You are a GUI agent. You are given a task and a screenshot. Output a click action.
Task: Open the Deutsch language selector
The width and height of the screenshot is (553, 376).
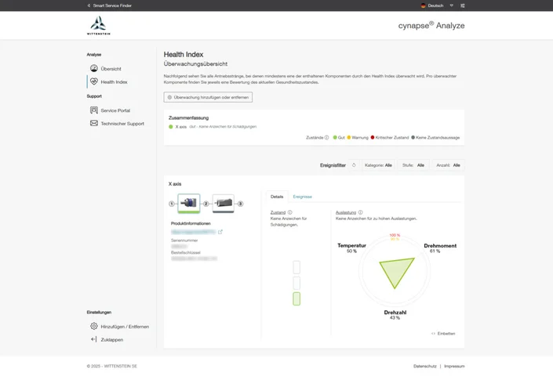[x=432, y=5]
